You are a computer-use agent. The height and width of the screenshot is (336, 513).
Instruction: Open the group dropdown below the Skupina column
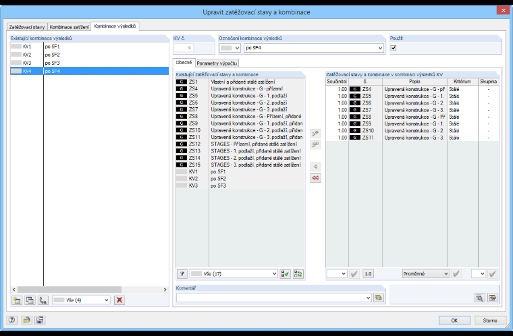point(479,274)
